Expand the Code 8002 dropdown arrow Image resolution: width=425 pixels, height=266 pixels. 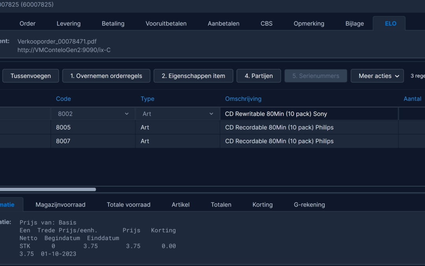coord(127,114)
